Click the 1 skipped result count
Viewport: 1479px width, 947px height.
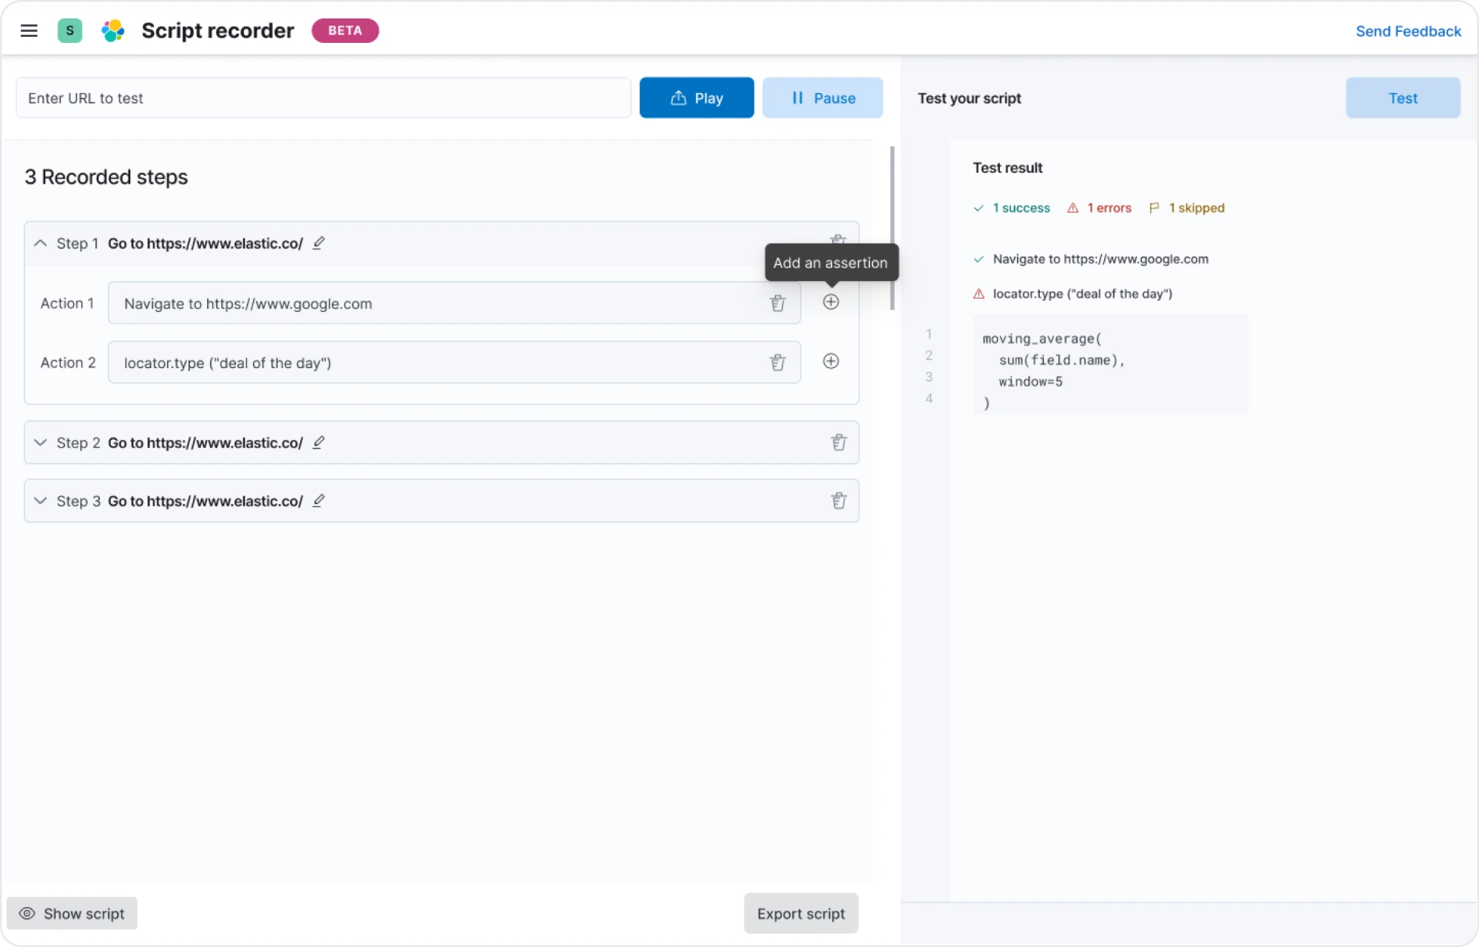[1186, 208]
